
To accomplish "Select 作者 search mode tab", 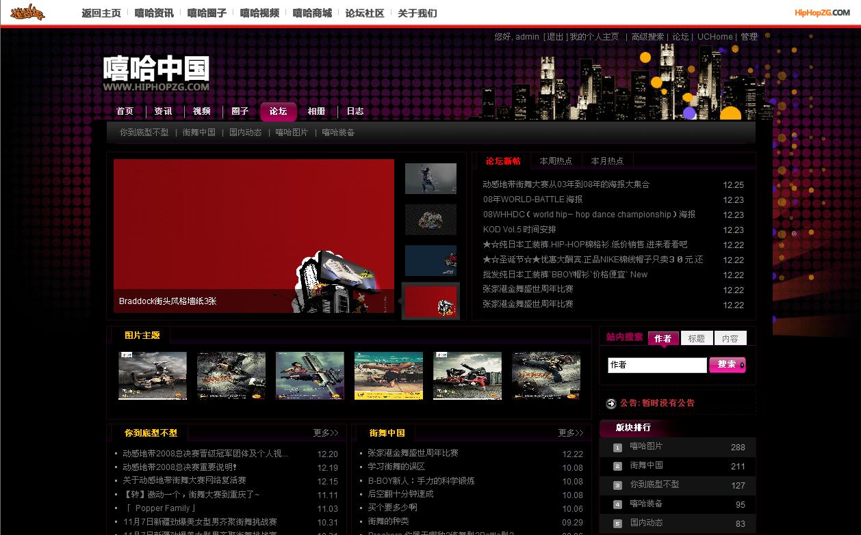I will click(663, 338).
